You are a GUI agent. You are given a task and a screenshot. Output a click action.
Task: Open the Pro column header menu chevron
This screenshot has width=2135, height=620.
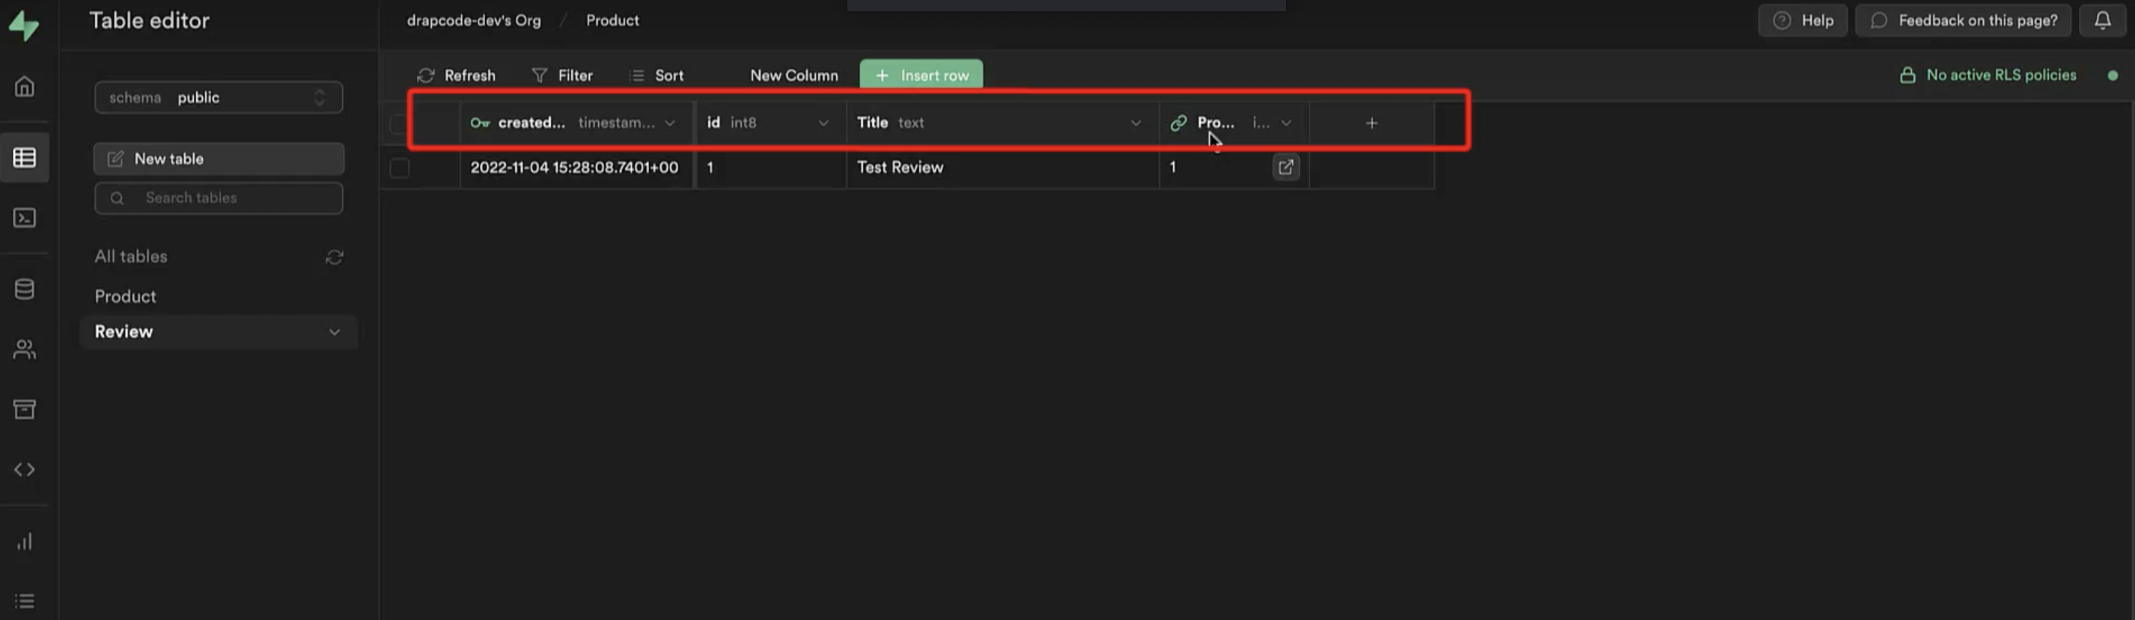[x=1285, y=123]
